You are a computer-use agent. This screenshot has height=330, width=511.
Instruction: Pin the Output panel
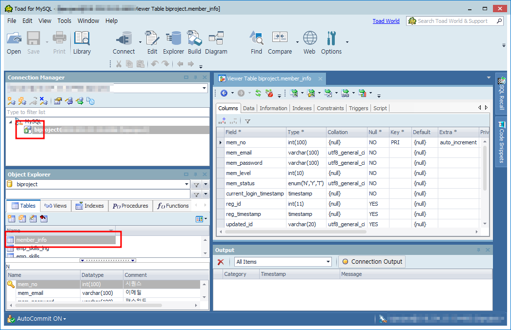478,250
